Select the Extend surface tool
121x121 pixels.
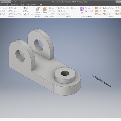(x=106, y=14)
